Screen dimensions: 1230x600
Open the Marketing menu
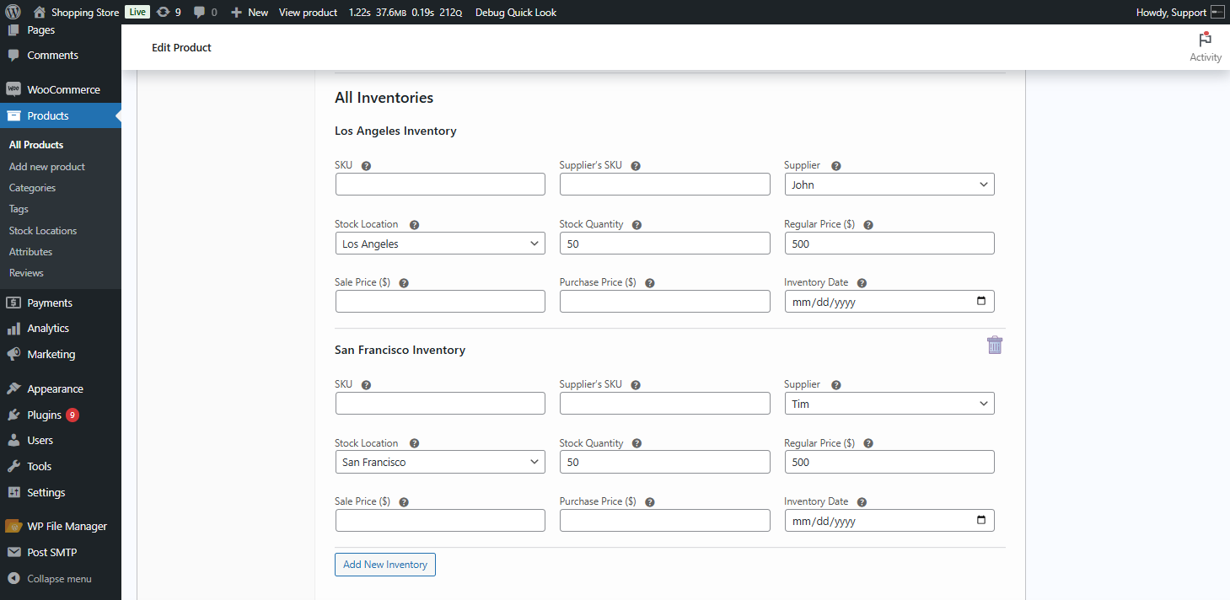(61, 355)
